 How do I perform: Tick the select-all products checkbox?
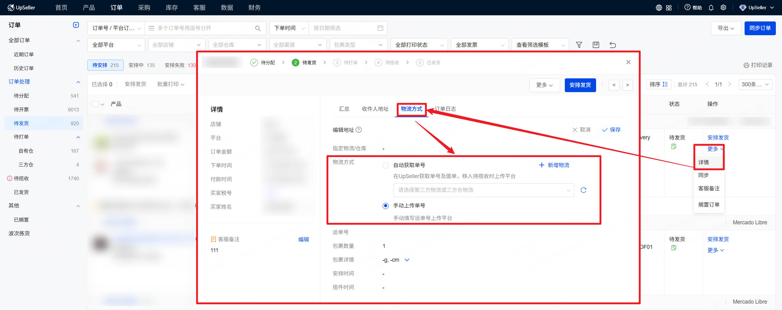pyautogui.click(x=95, y=104)
